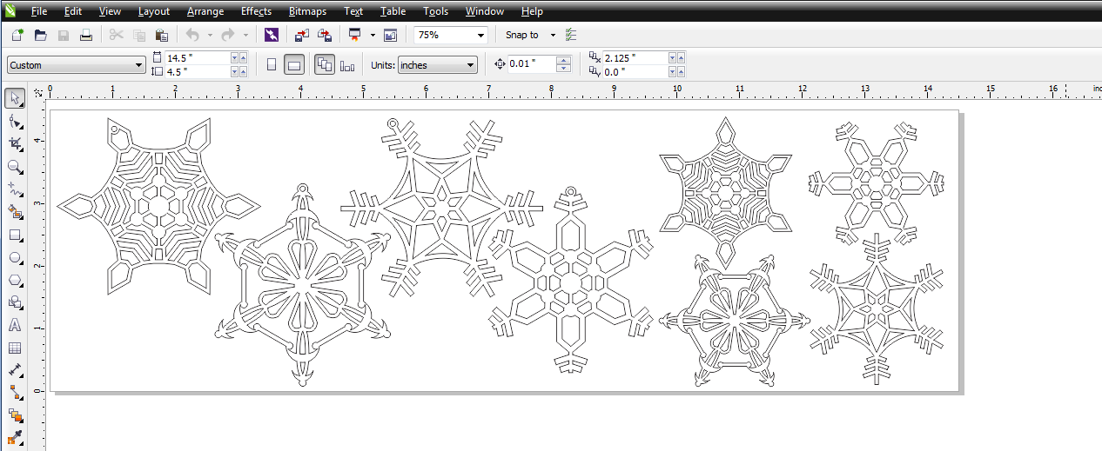Toggle apply layout to all pages
This screenshot has height=451, width=1102.
325,64
